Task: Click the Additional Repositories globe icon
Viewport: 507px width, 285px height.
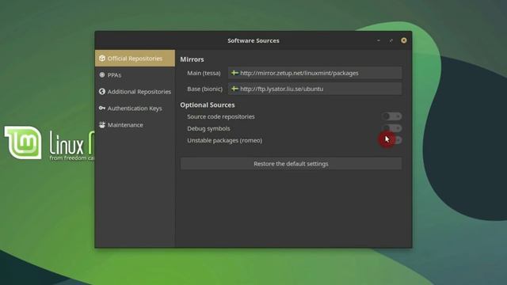Action: [102, 92]
